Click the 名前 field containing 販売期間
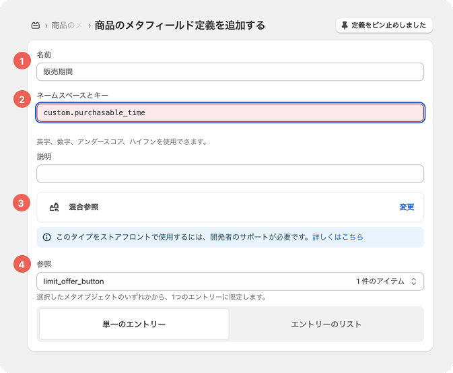 pyautogui.click(x=230, y=72)
